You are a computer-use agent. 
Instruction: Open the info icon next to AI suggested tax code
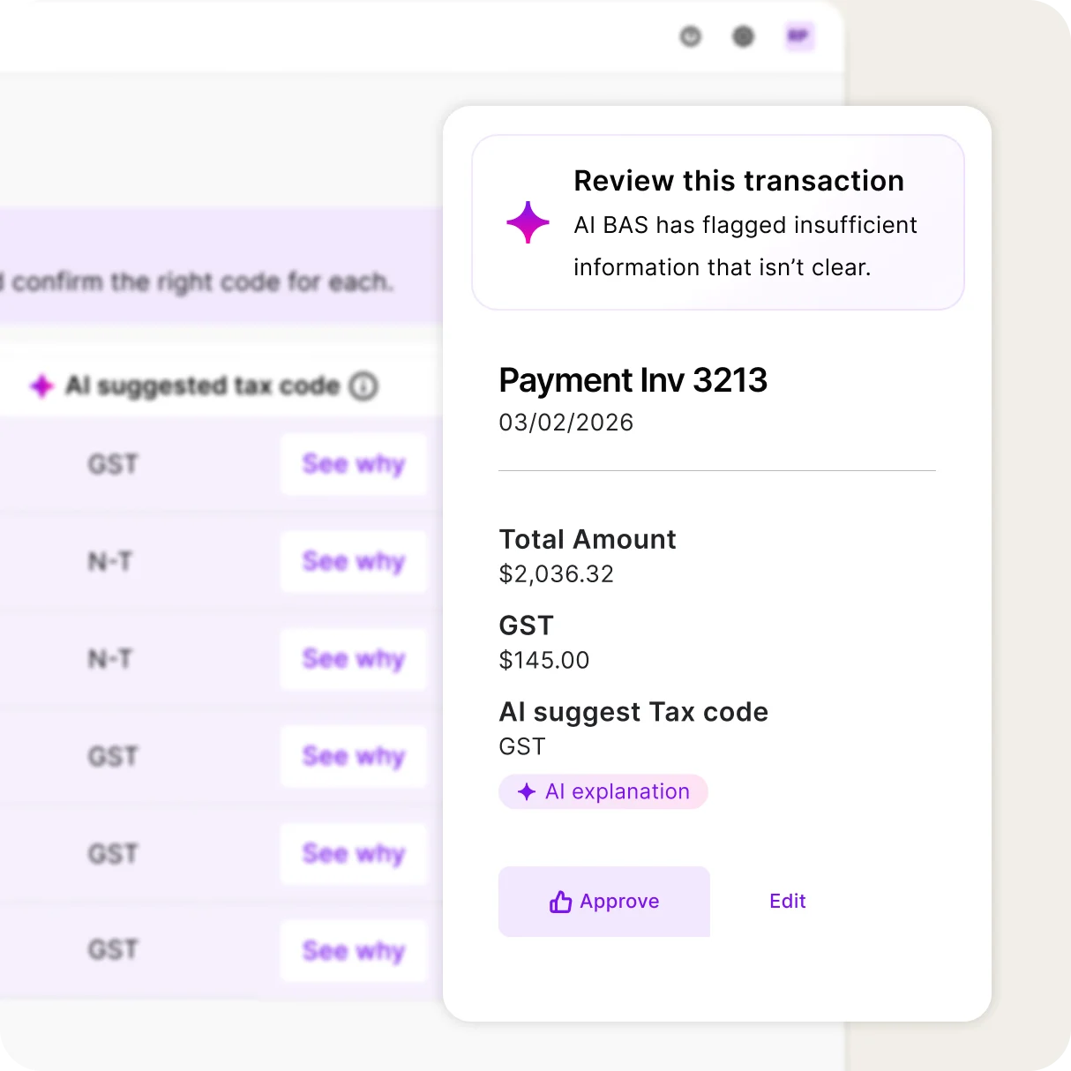[364, 386]
